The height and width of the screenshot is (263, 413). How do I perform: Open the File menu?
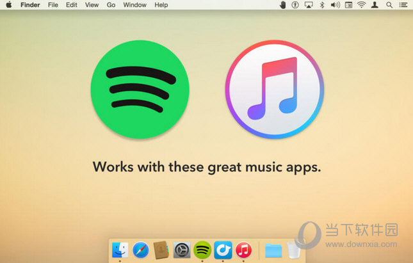point(53,5)
